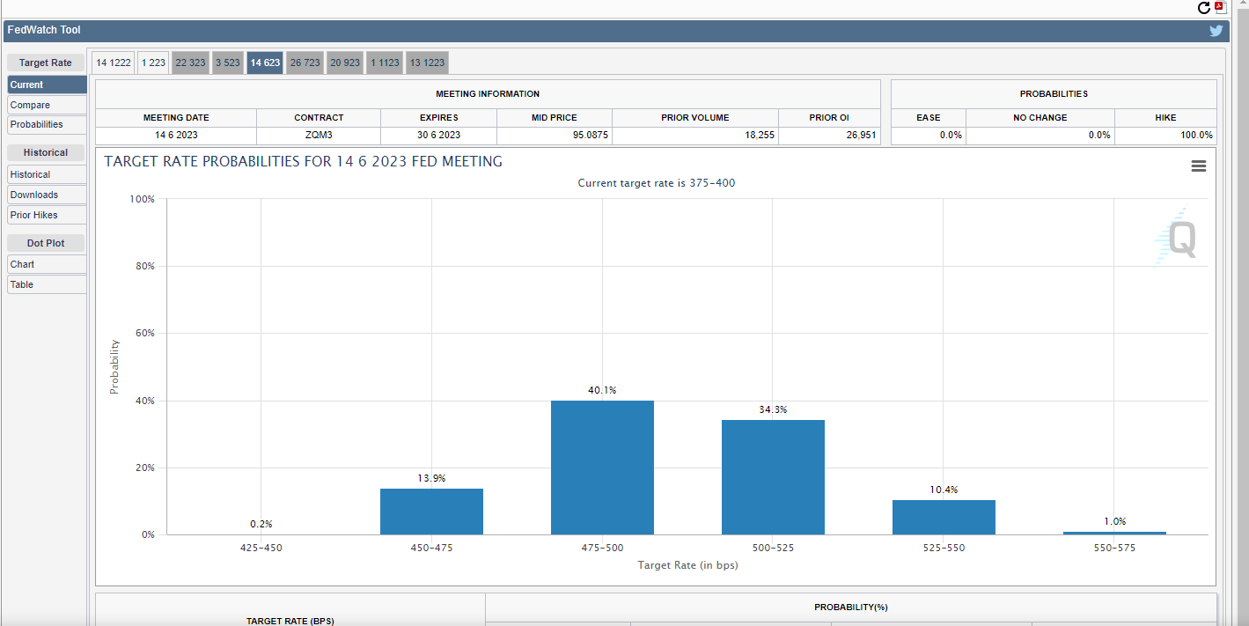Click the Current target rate subtitle
Image resolution: width=1249 pixels, height=626 pixels.
[656, 183]
